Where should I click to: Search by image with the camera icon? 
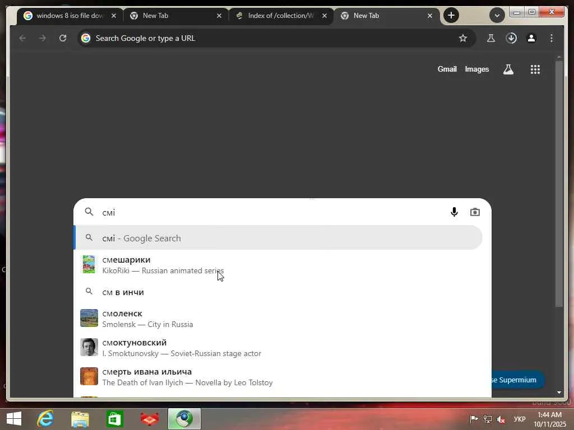pos(475,212)
